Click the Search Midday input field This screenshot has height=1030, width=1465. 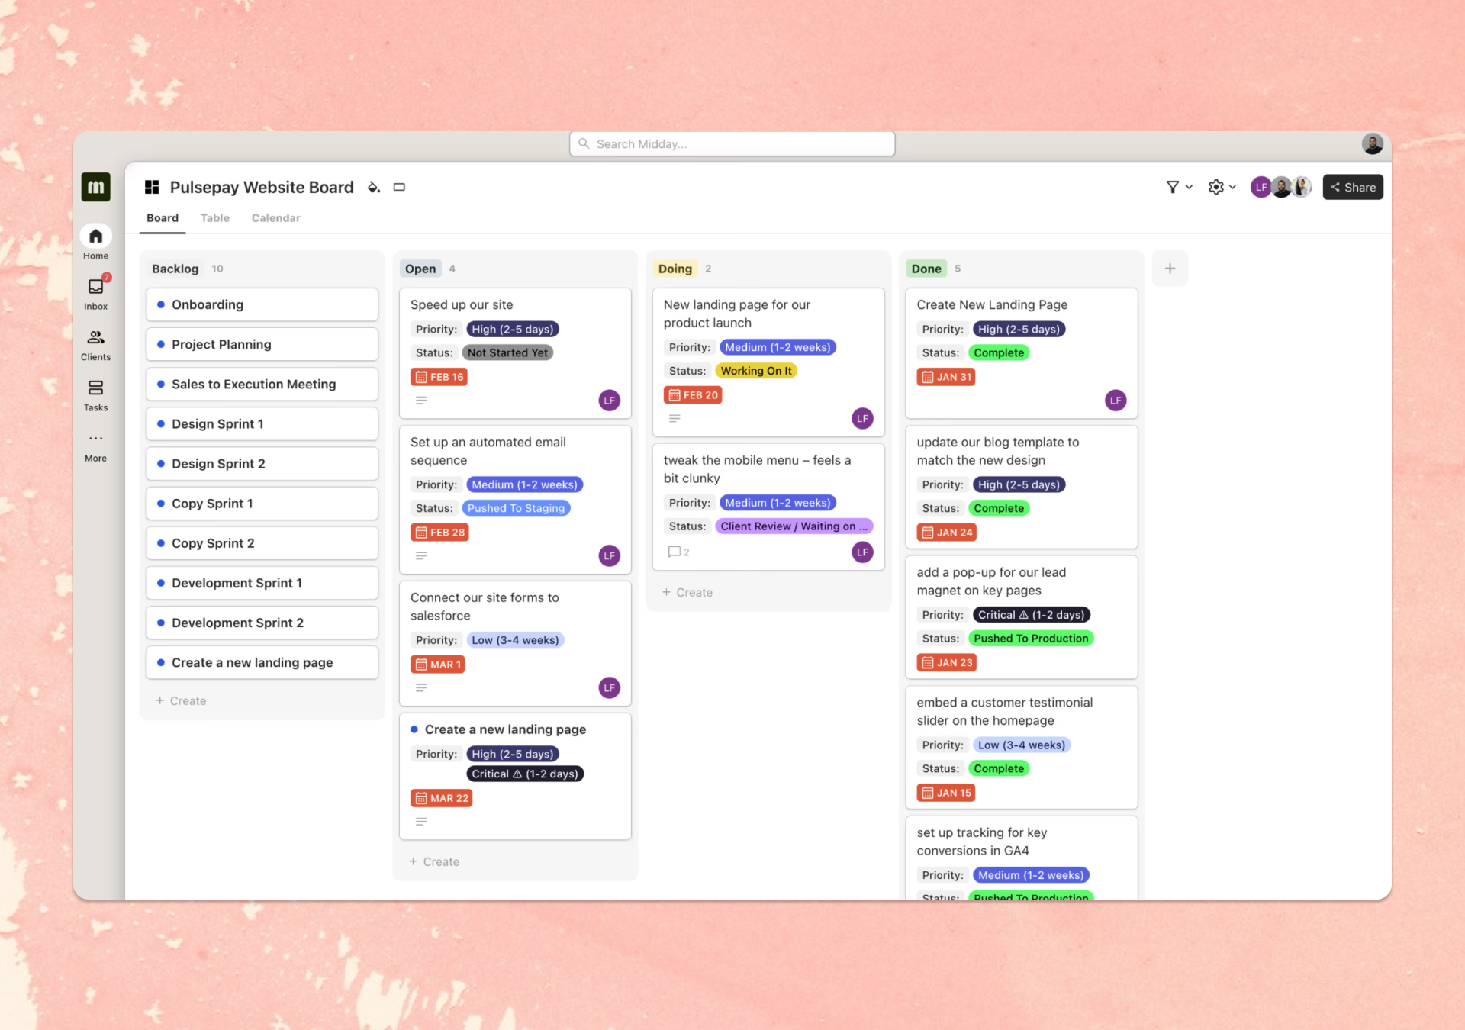point(732,144)
